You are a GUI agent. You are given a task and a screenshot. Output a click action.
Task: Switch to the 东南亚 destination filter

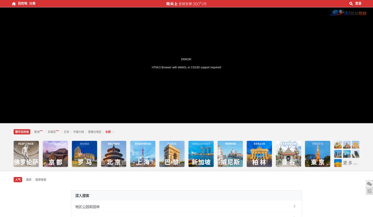tap(52, 132)
